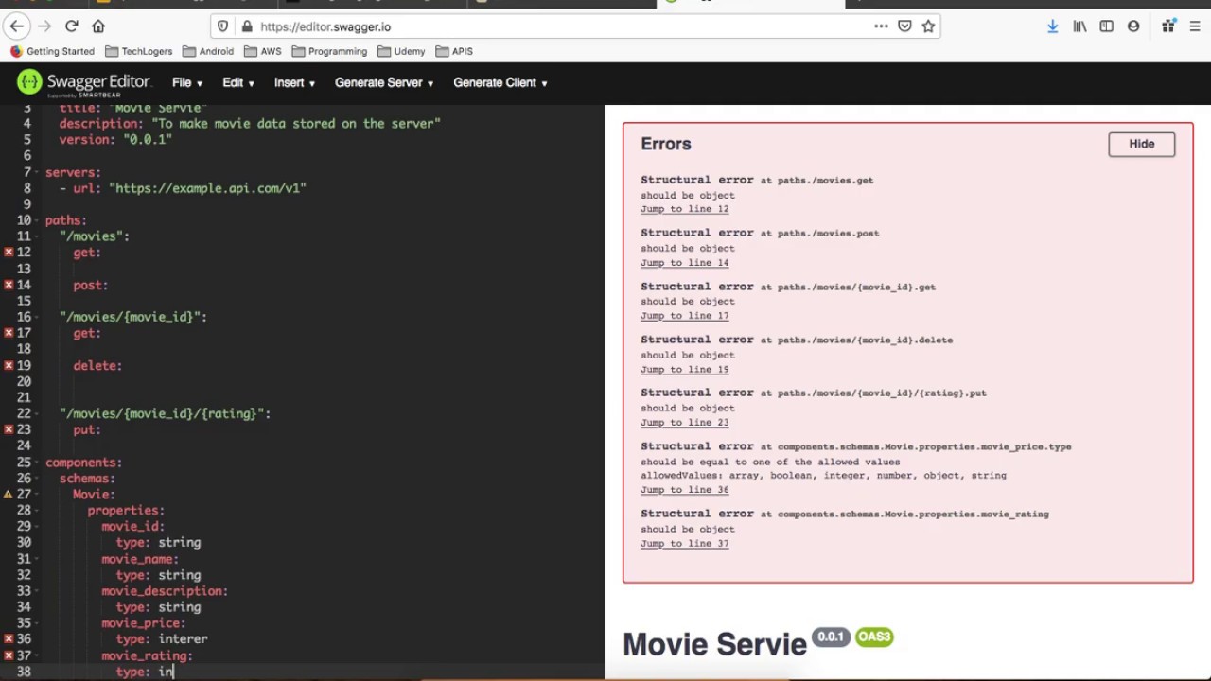1211x681 pixels.
Task: Open page actions three-dot menu
Action: [881, 26]
